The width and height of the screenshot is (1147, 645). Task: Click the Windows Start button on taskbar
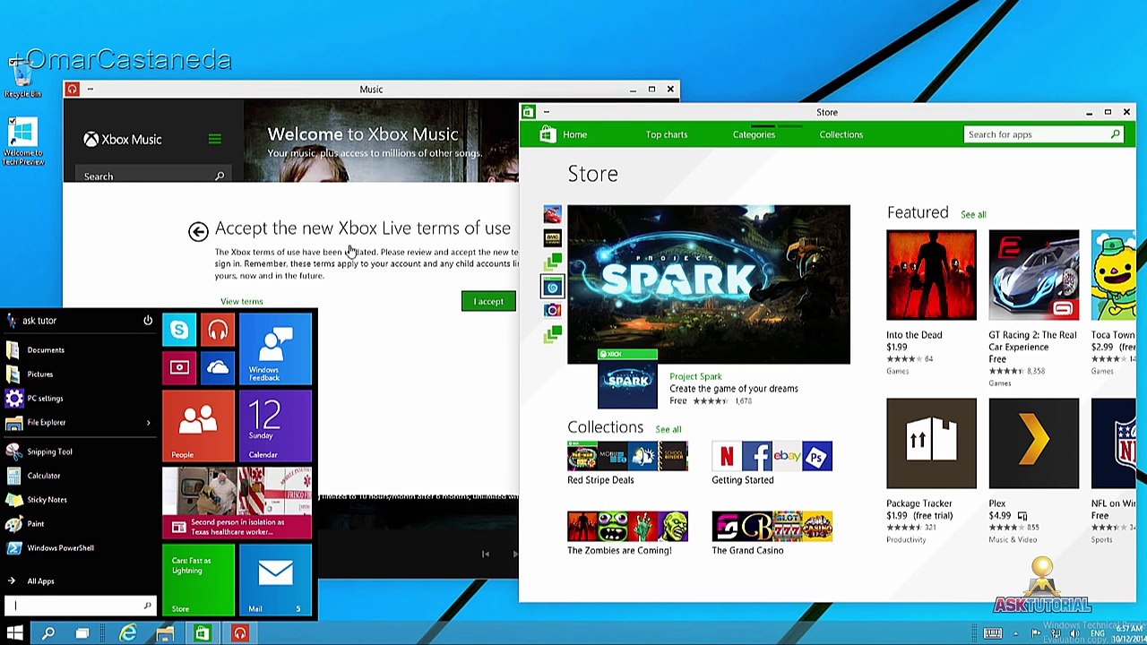click(15, 633)
